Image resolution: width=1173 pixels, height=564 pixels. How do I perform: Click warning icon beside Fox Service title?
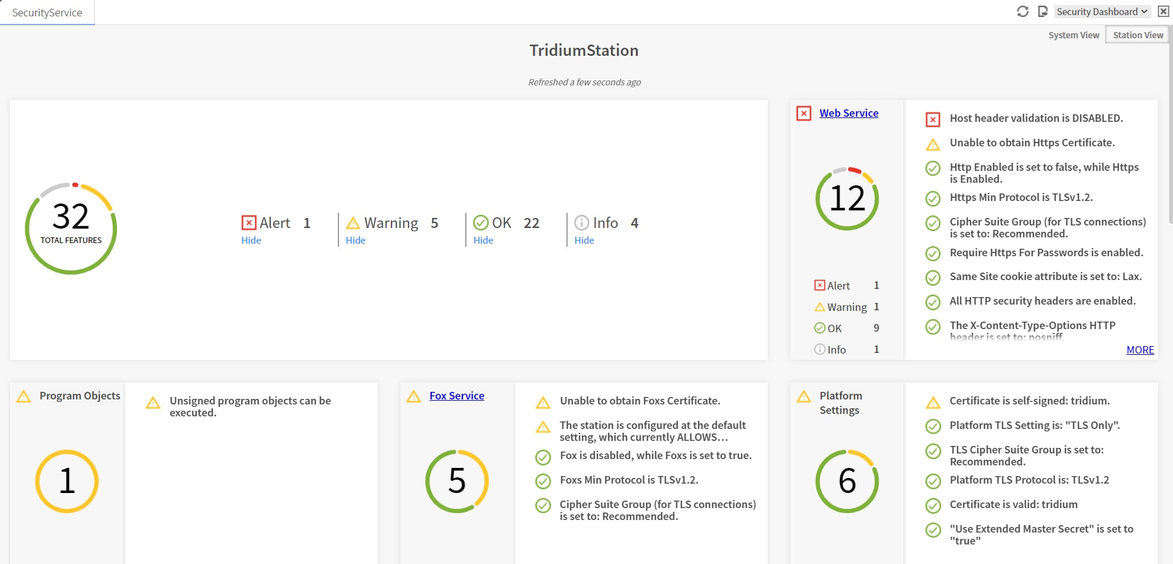pyautogui.click(x=413, y=397)
